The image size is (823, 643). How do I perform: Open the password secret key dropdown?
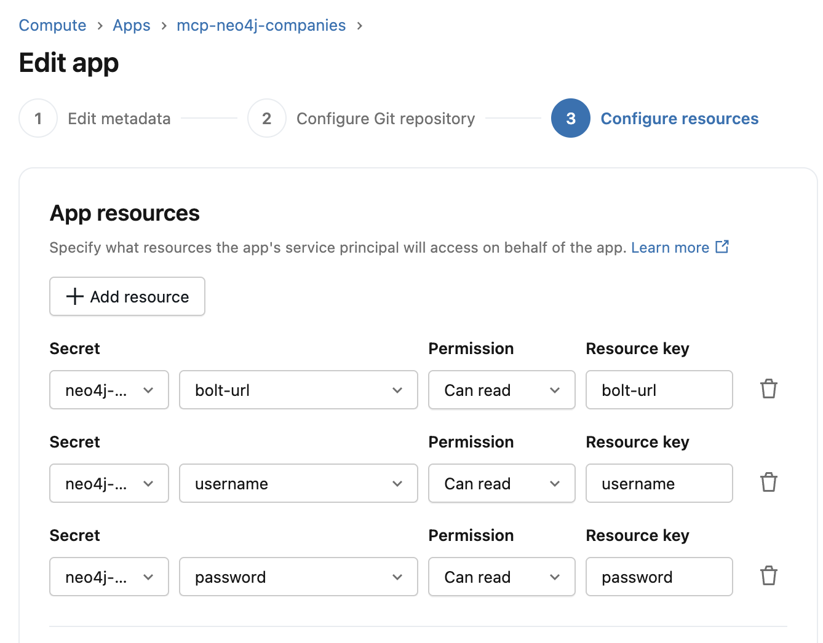coord(298,577)
